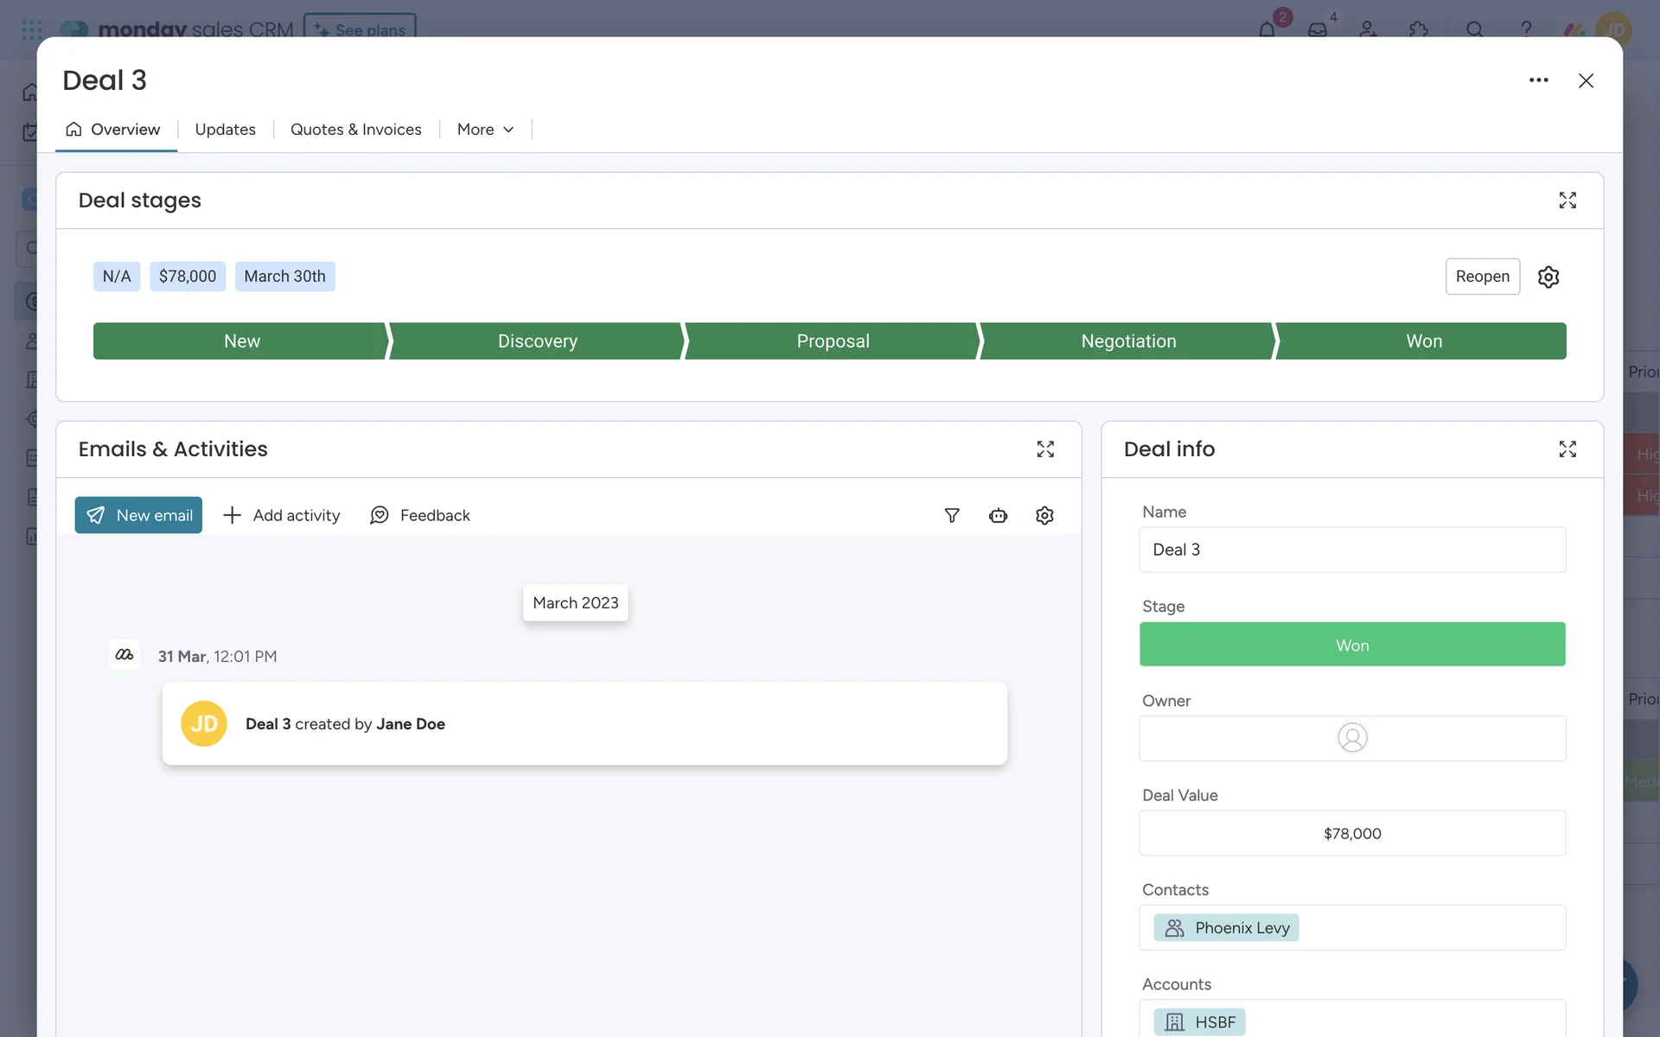Open the three-dot options menu for Deal 3
Screen dimensions: 1660x1037
[1538, 80]
